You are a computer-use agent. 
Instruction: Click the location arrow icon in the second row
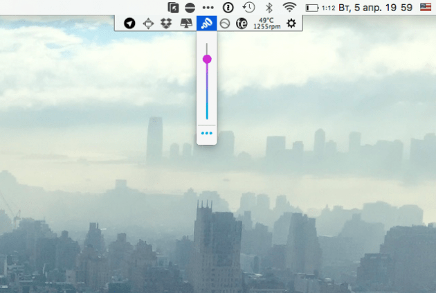pos(129,24)
